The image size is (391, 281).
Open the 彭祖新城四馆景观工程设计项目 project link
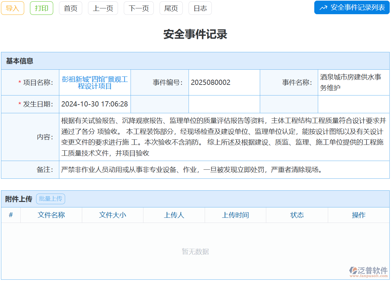(95, 82)
